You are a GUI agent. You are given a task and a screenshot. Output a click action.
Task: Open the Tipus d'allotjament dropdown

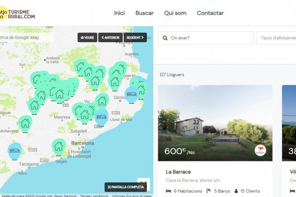click(276, 38)
